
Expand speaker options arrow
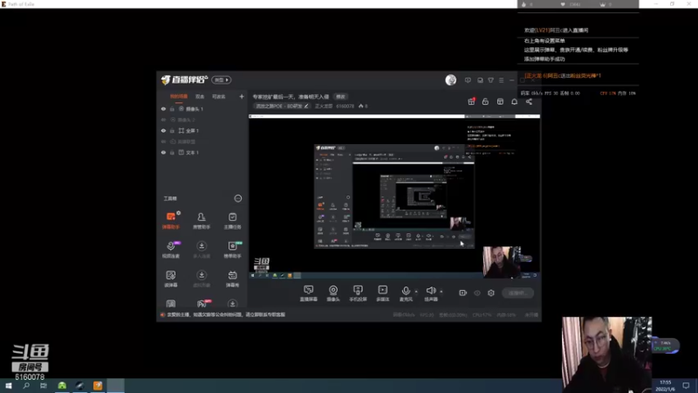[x=441, y=292]
